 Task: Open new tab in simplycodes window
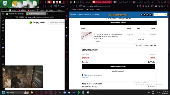coord(47,14)
